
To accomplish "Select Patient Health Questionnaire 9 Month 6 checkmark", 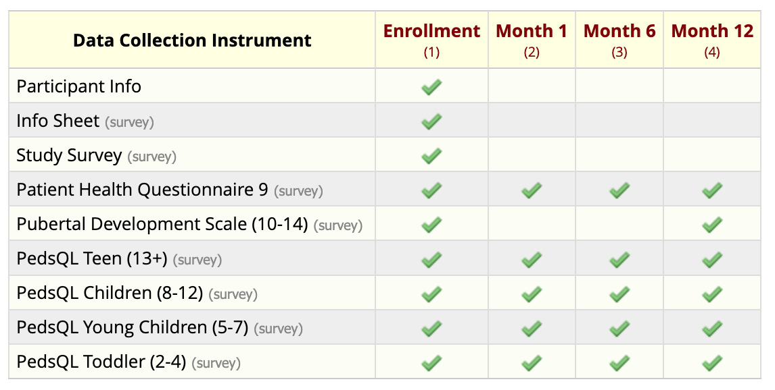I will tap(619, 190).
